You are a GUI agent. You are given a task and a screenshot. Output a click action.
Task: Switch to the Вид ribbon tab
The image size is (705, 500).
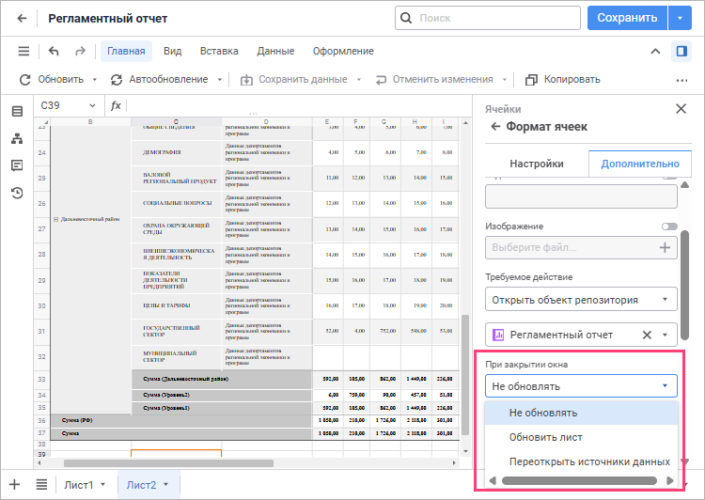[x=172, y=52]
